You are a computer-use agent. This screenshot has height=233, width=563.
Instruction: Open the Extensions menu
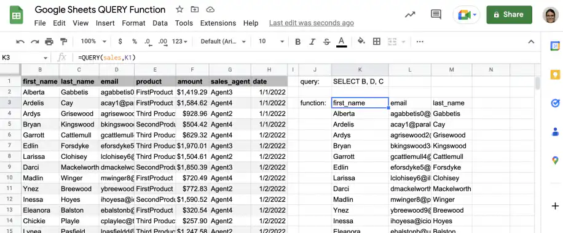[218, 23]
